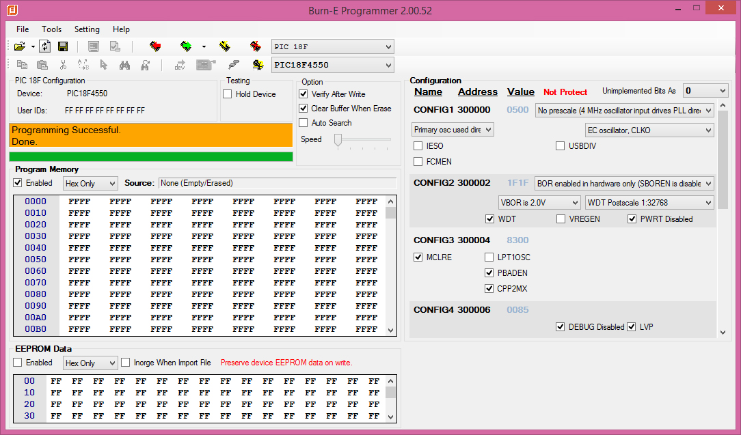Enable the VREGEN checkbox
The height and width of the screenshot is (435, 741).
coord(561,219)
